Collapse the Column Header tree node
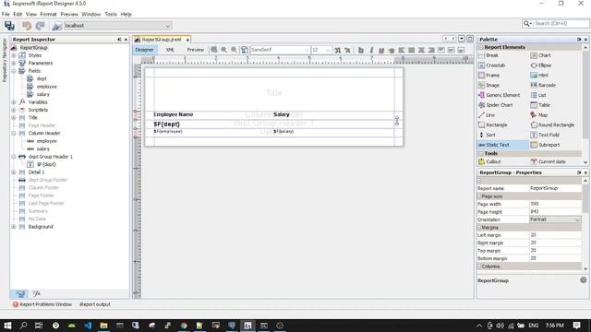The image size is (591, 332). [14, 133]
